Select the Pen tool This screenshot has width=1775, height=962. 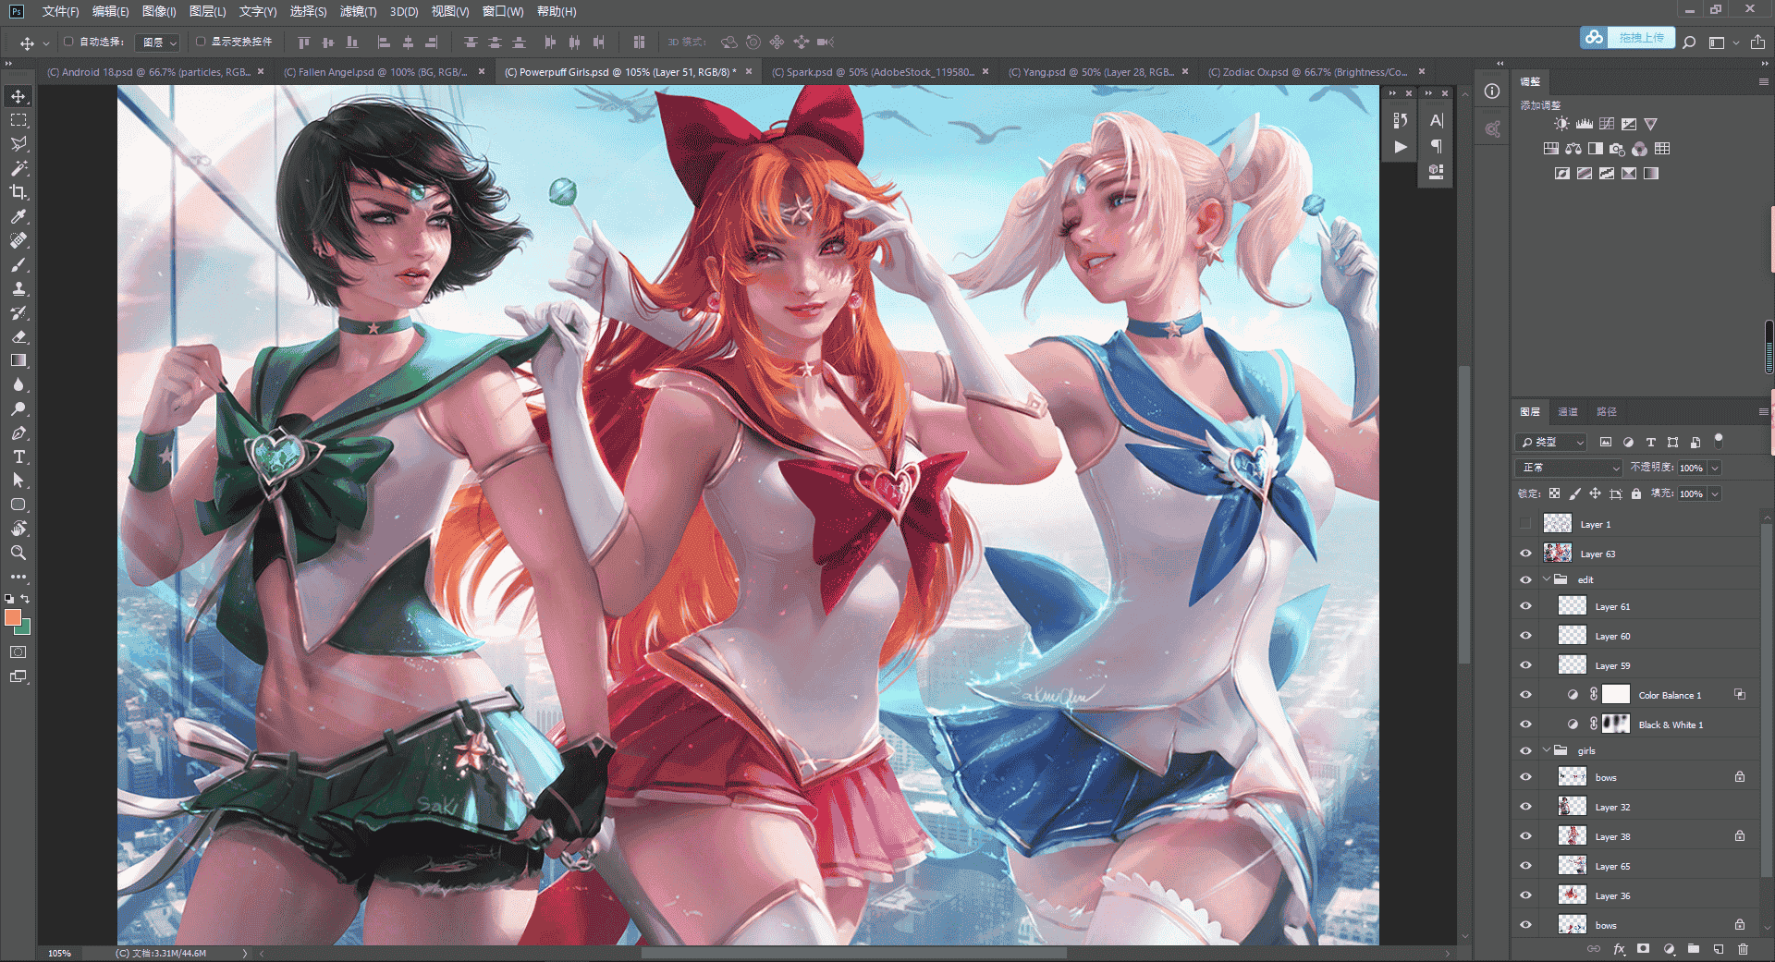click(x=18, y=432)
